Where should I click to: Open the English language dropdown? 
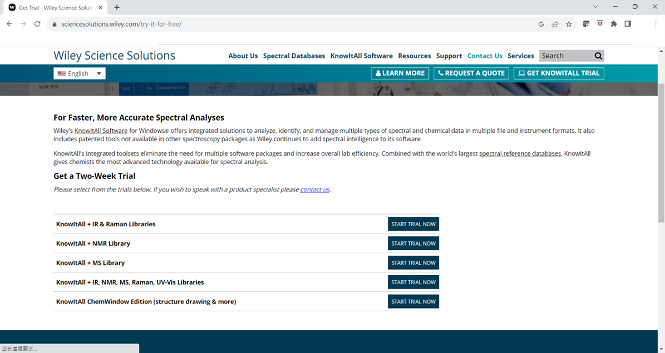(80, 73)
